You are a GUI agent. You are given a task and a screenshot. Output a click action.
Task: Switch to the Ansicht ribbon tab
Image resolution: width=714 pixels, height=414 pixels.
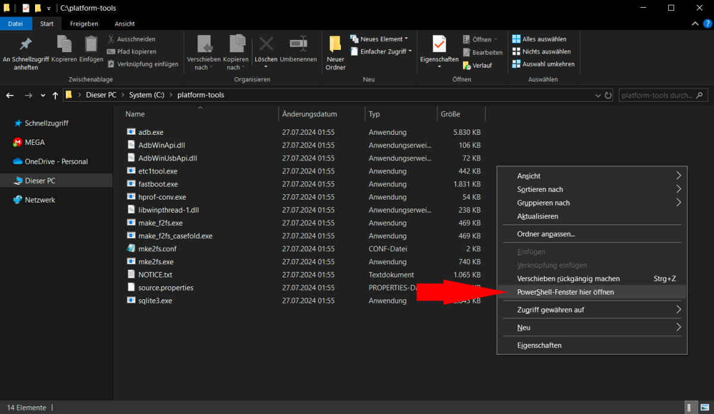pyautogui.click(x=125, y=24)
